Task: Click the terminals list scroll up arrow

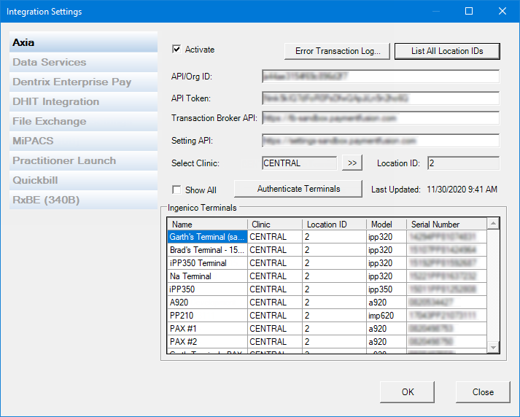Action: 493,224
